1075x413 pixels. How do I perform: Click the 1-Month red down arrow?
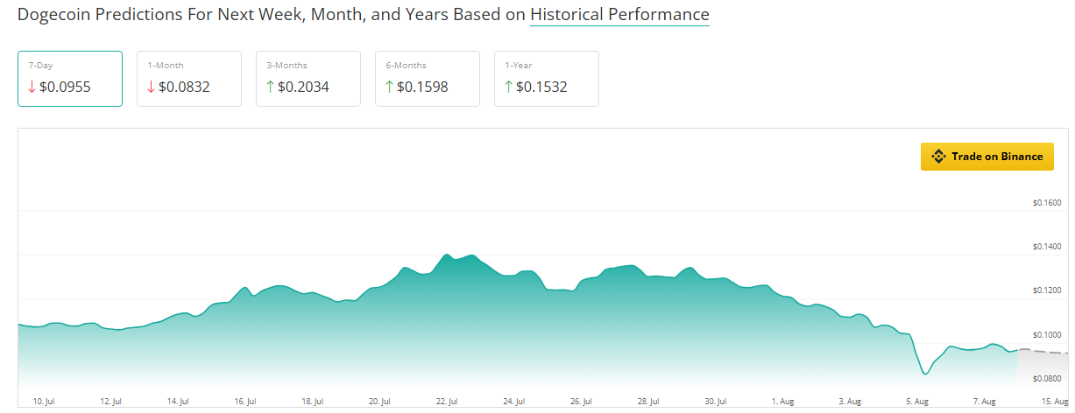click(x=151, y=87)
